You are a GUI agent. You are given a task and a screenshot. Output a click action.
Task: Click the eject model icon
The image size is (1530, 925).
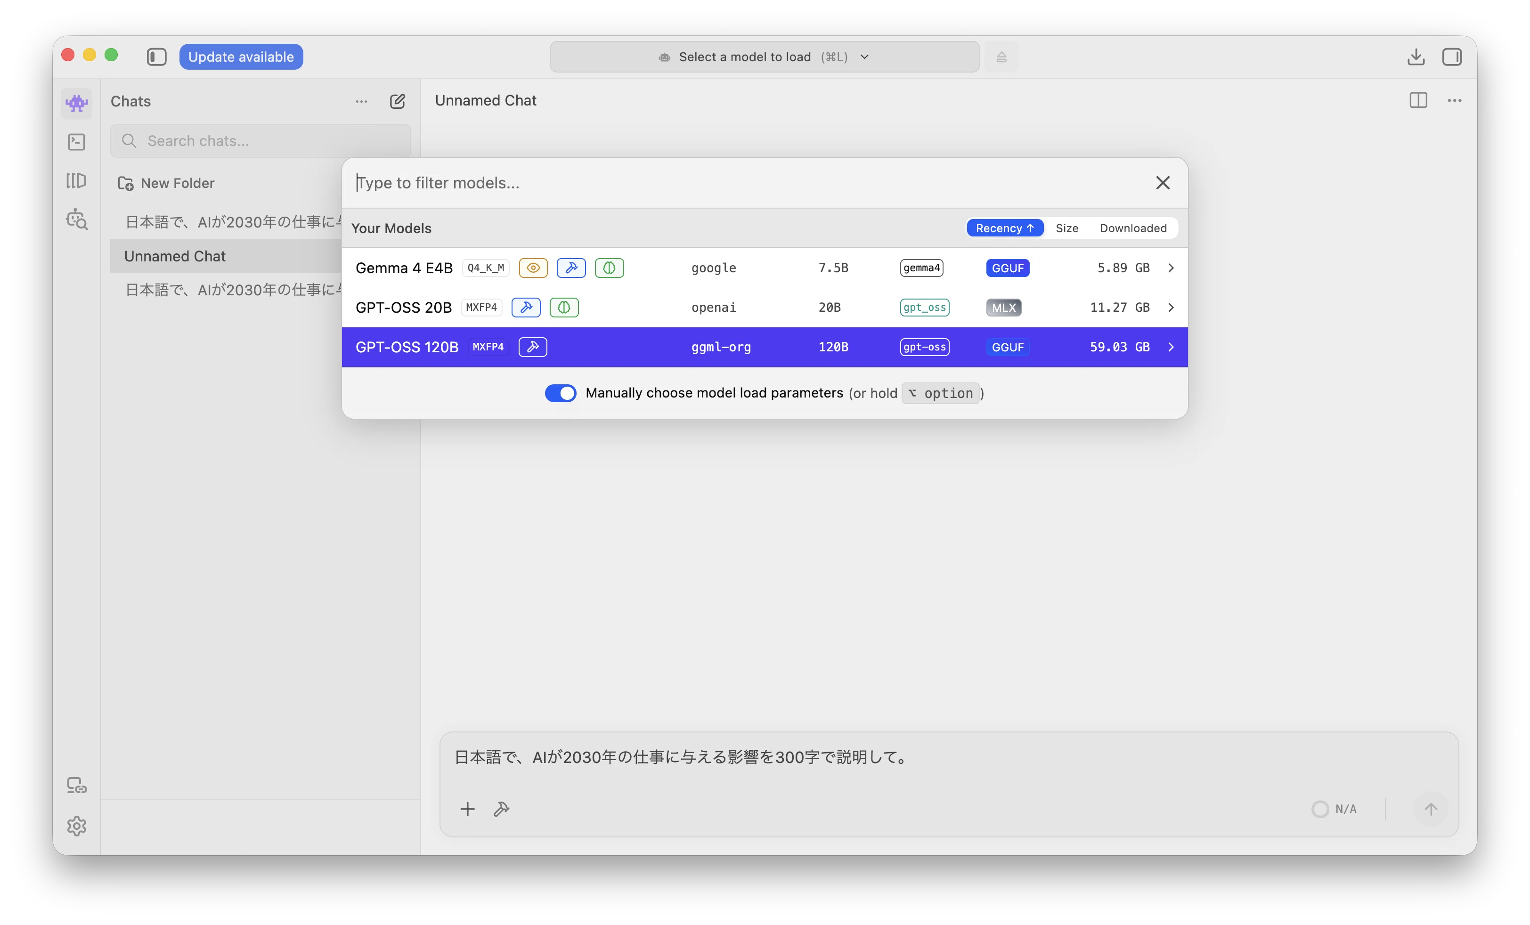pos(1001,57)
